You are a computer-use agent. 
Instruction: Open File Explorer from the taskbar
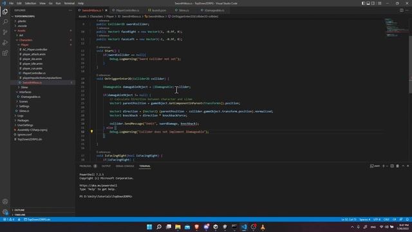coord(178,227)
